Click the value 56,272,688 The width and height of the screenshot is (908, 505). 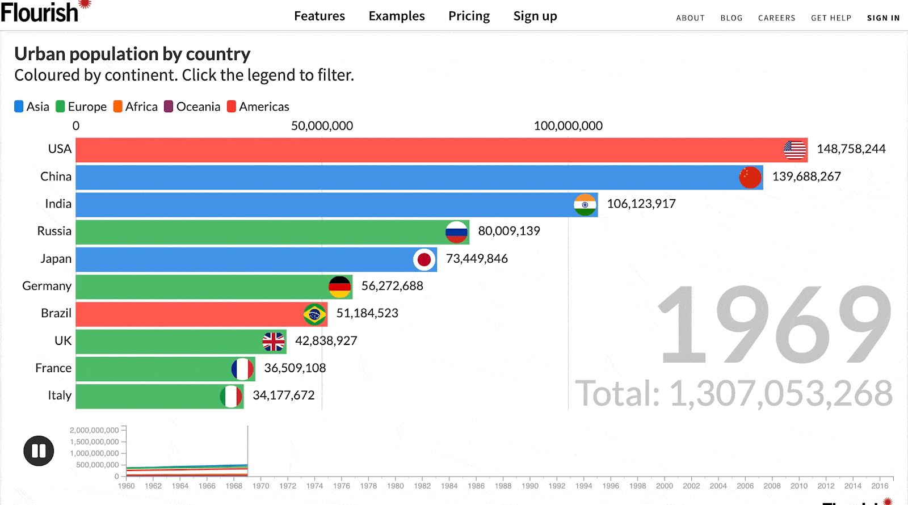(x=392, y=286)
